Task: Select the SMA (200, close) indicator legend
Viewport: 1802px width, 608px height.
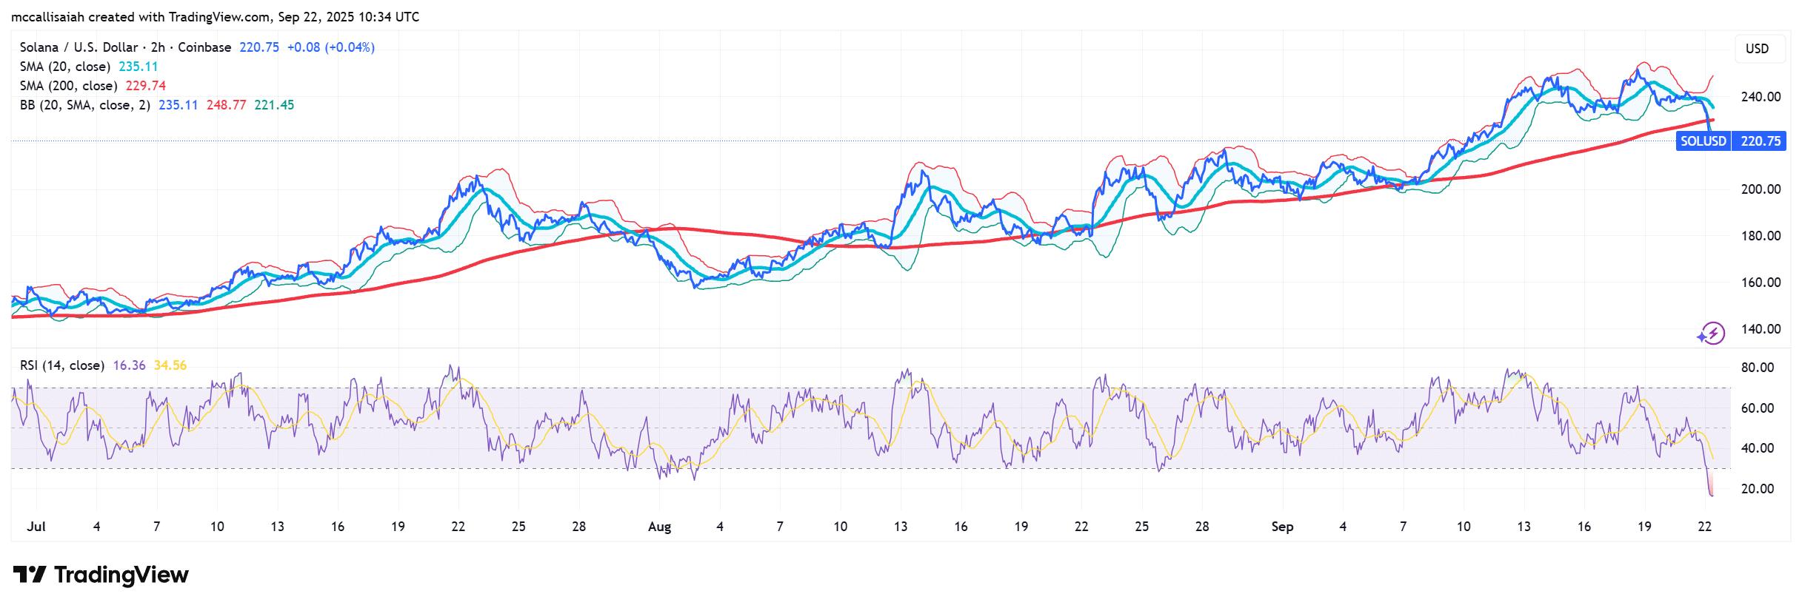Action: pyautogui.click(x=68, y=86)
